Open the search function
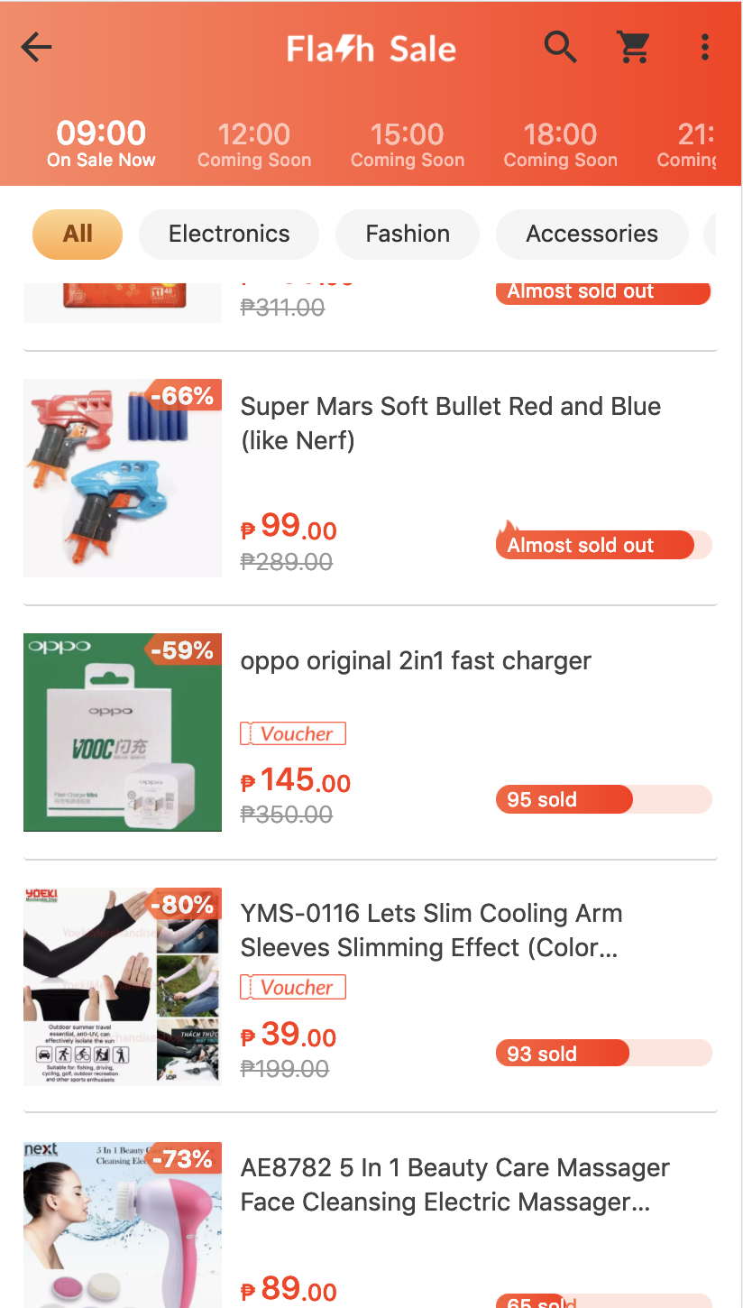Image resolution: width=743 pixels, height=1308 pixels. pyautogui.click(x=560, y=47)
